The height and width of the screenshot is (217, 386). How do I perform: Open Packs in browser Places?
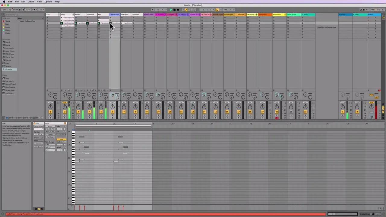click(x=7, y=78)
